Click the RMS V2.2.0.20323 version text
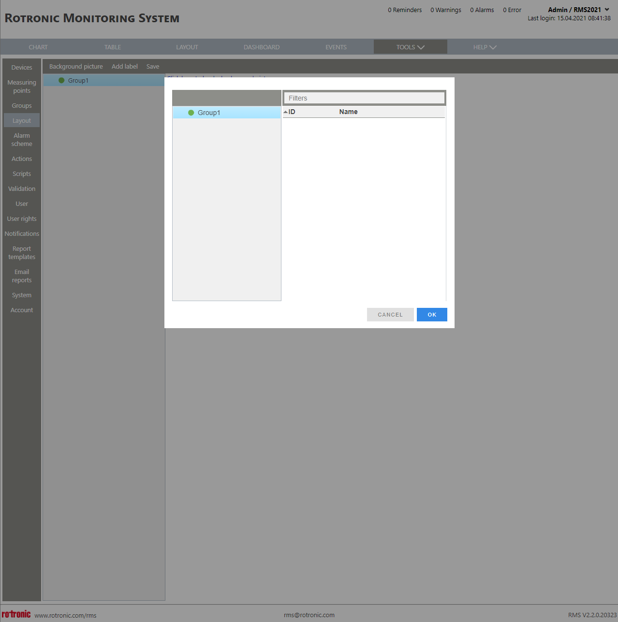Image resolution: width=618 pixels, height=622 pixels. [592, 615]
